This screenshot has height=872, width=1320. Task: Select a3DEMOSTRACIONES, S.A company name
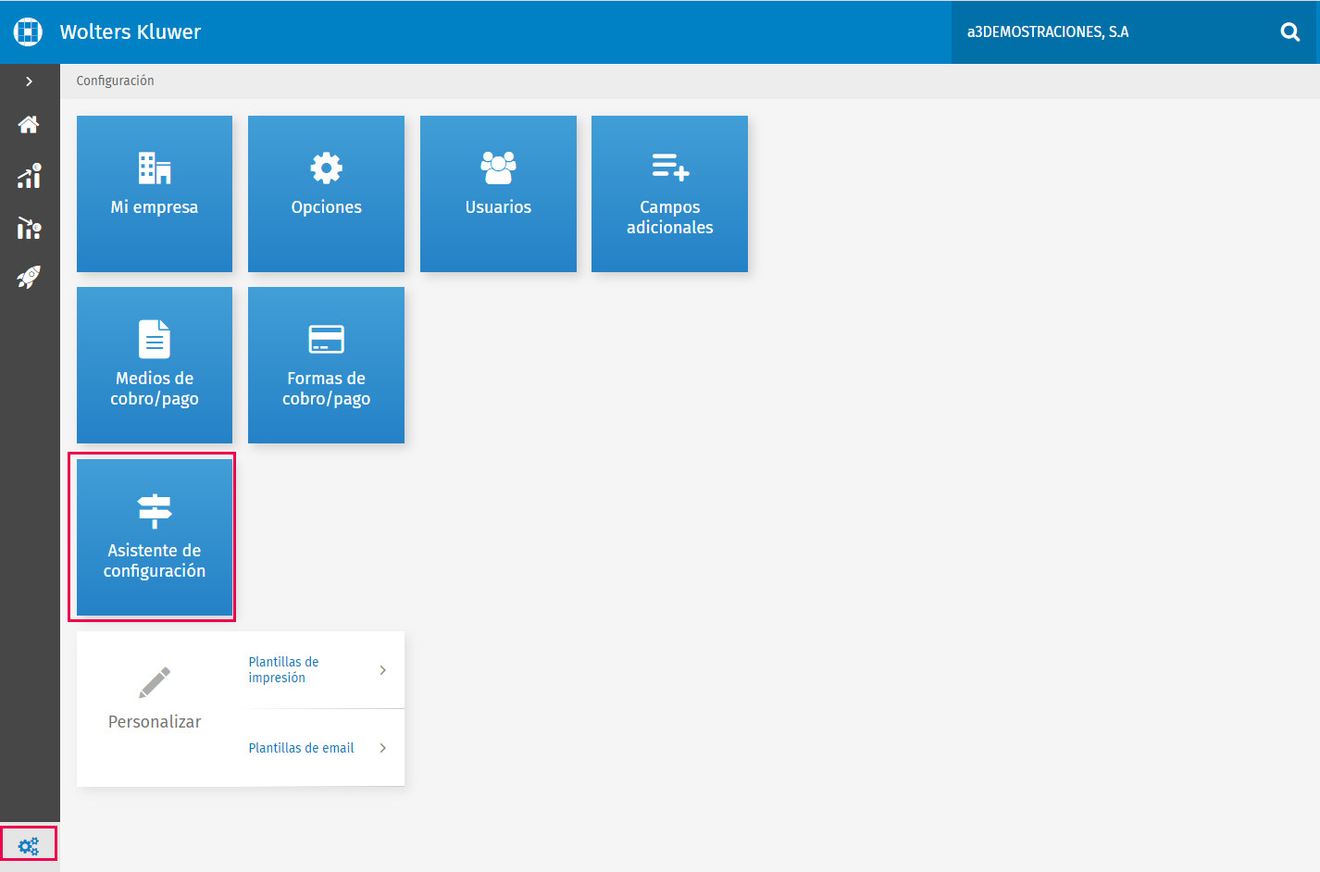pos(1048,31)
